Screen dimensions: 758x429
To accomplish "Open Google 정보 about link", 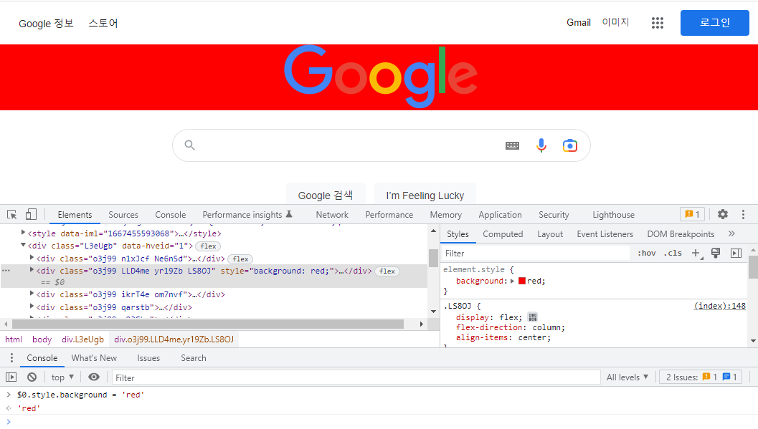I will coord(46,23).
